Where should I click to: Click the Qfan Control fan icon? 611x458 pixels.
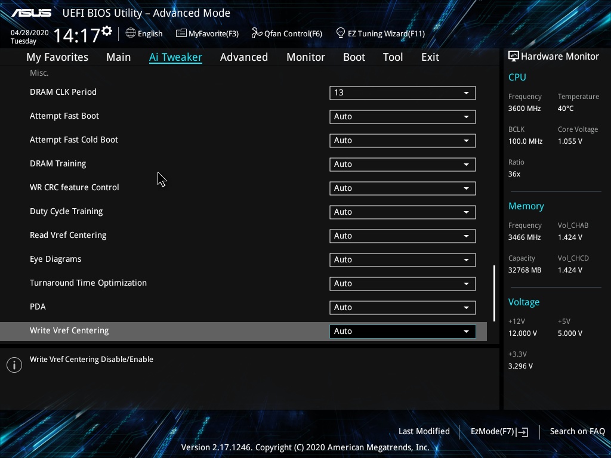pos(257,33)
